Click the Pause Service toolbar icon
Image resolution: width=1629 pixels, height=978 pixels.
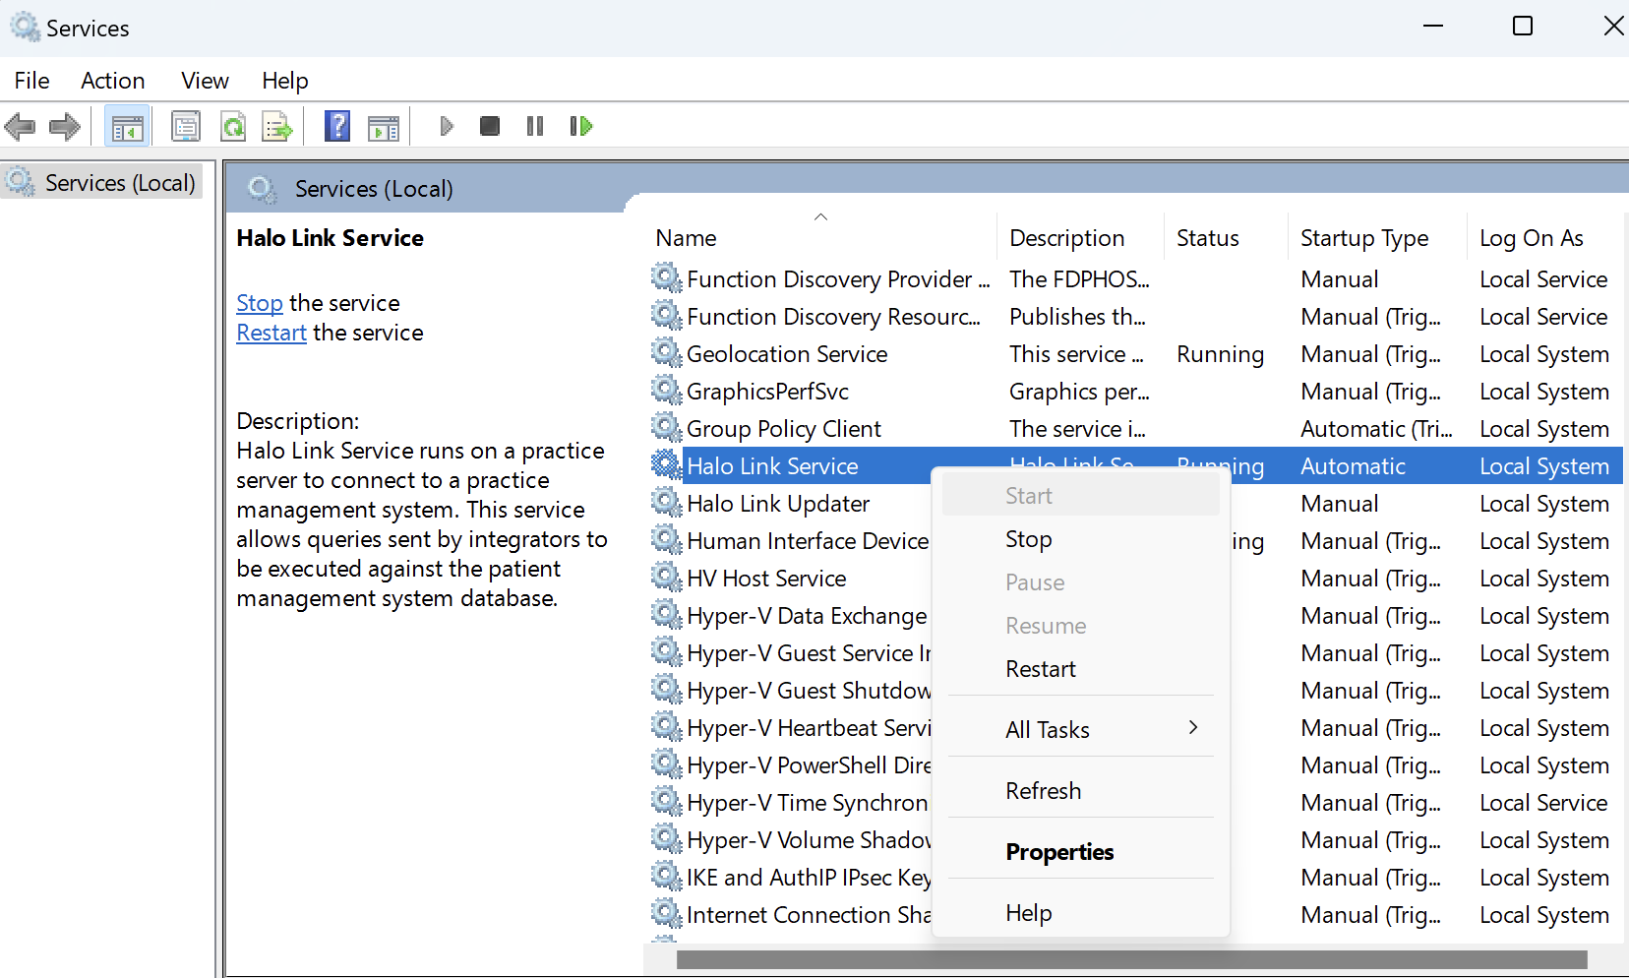535,126
